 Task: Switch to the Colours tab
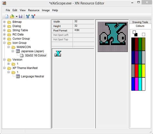140,26
